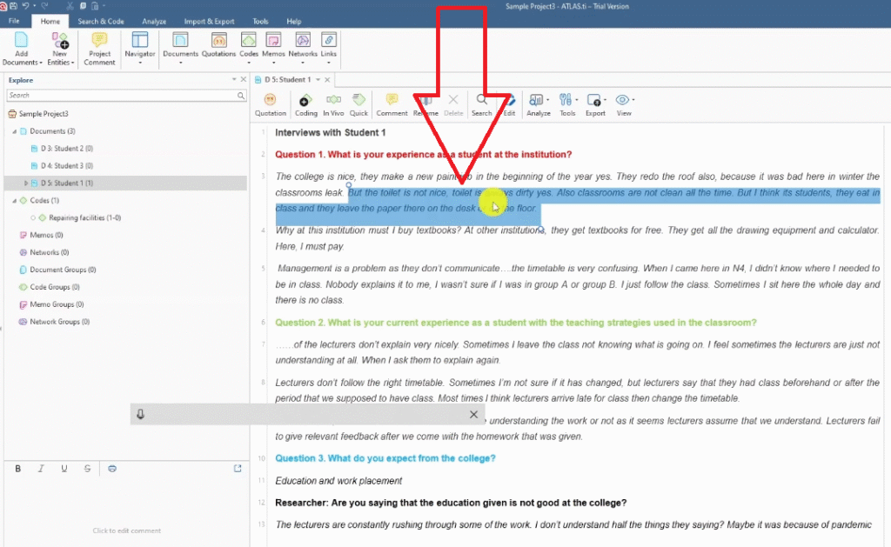This screenshot has width=891, height=547.
Task: Toggle underline formatting in comment editor
Action: point(64,469)
